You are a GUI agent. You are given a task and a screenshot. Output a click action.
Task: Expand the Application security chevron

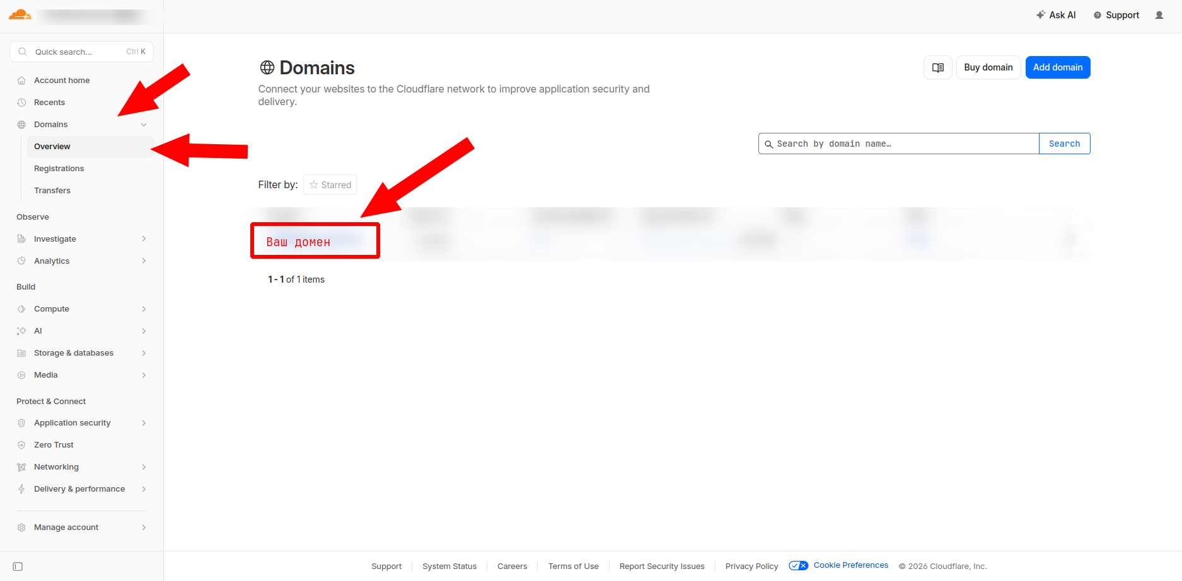(x=144, y=423)
